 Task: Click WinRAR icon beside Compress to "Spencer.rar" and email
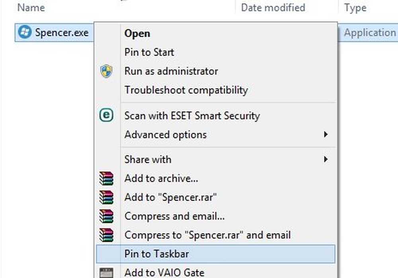(106, 235)
